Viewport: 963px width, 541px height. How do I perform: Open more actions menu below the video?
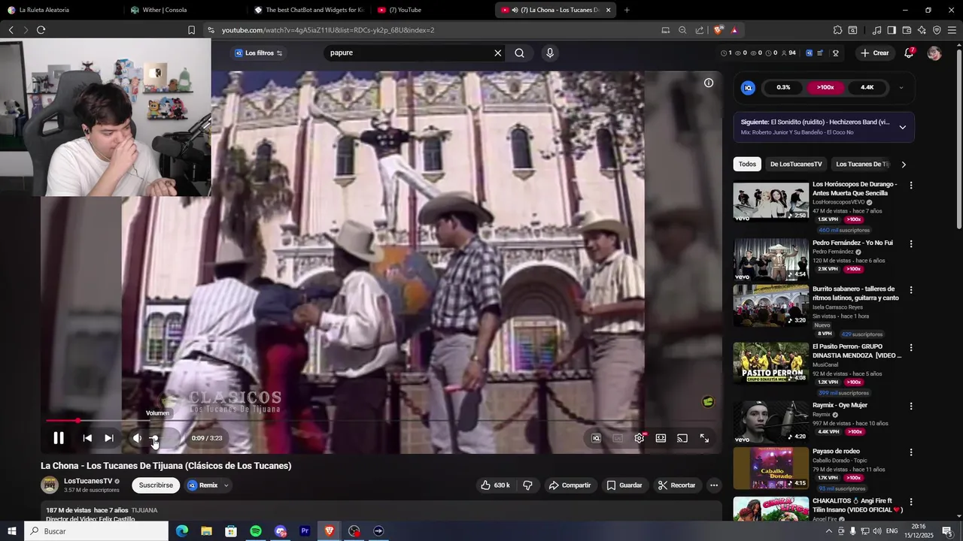[714, 485]
